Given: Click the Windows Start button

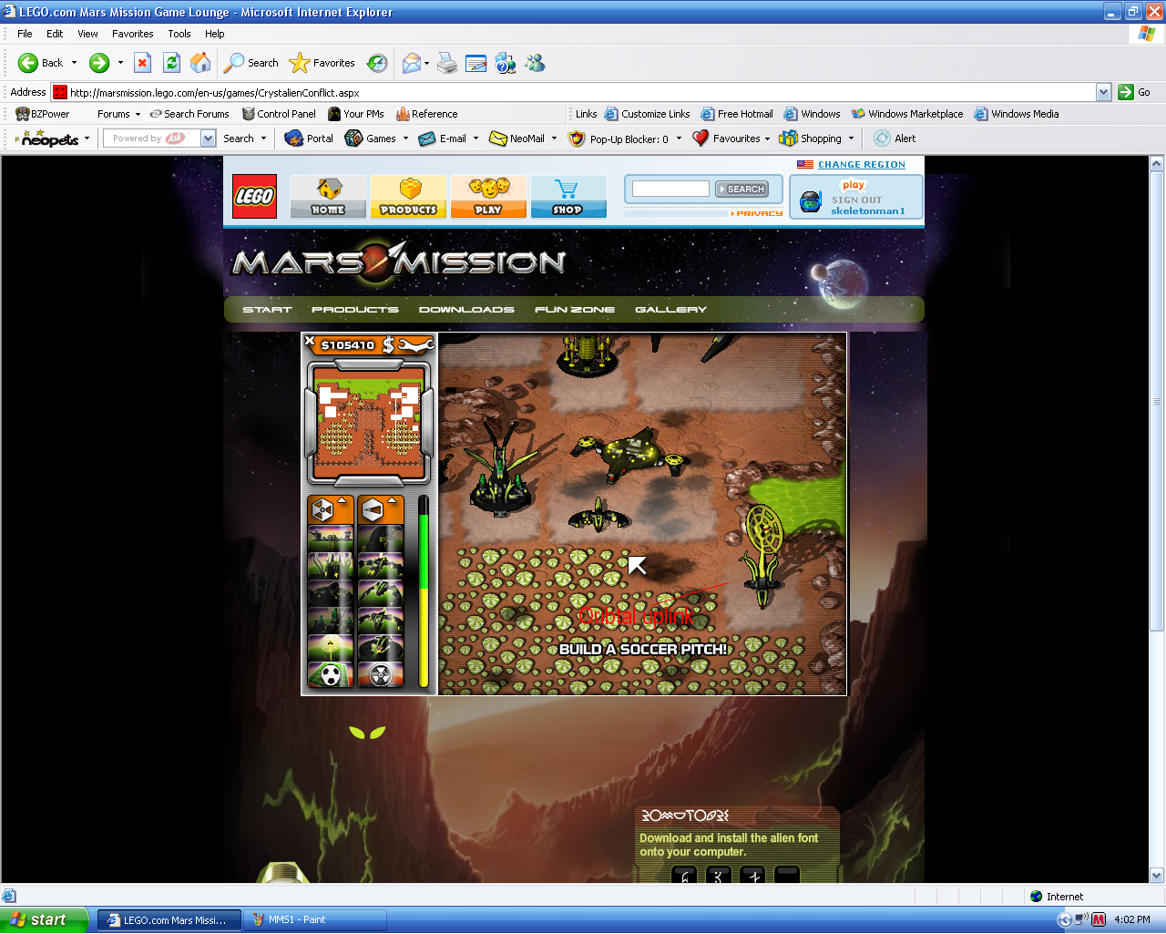Looking at the screenshot, I should coord(45,919).
